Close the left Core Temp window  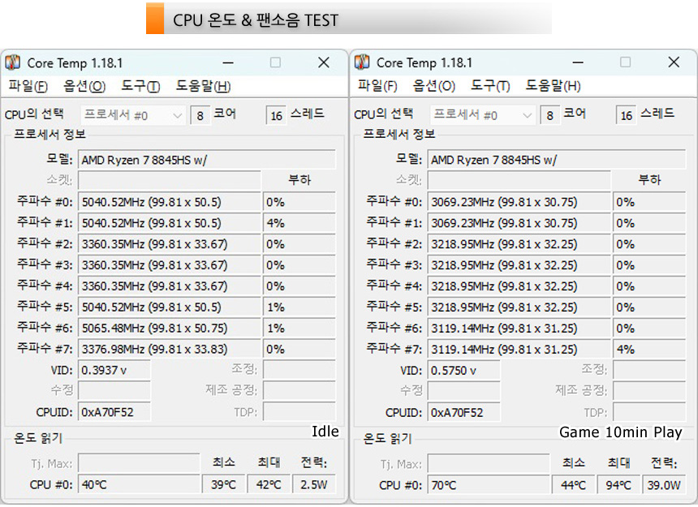click(323, 62)
